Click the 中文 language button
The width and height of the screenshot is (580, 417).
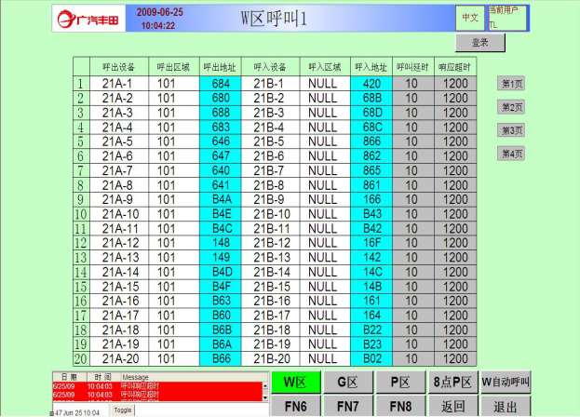pos(470,18)
